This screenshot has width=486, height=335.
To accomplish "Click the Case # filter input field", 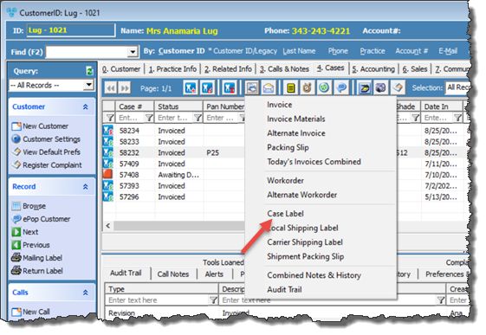I will click(130, 118).
